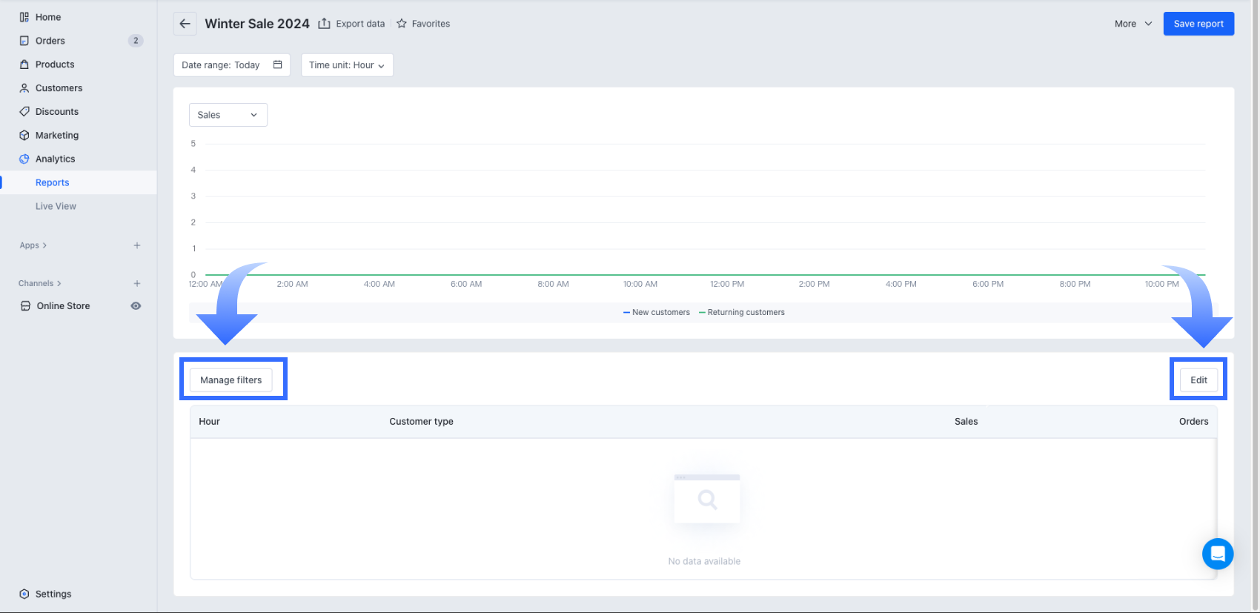Go to Reports in the sidebar
Viewport: 1260px width, 613px height.
pyautogui.click(x=53, y=183)
